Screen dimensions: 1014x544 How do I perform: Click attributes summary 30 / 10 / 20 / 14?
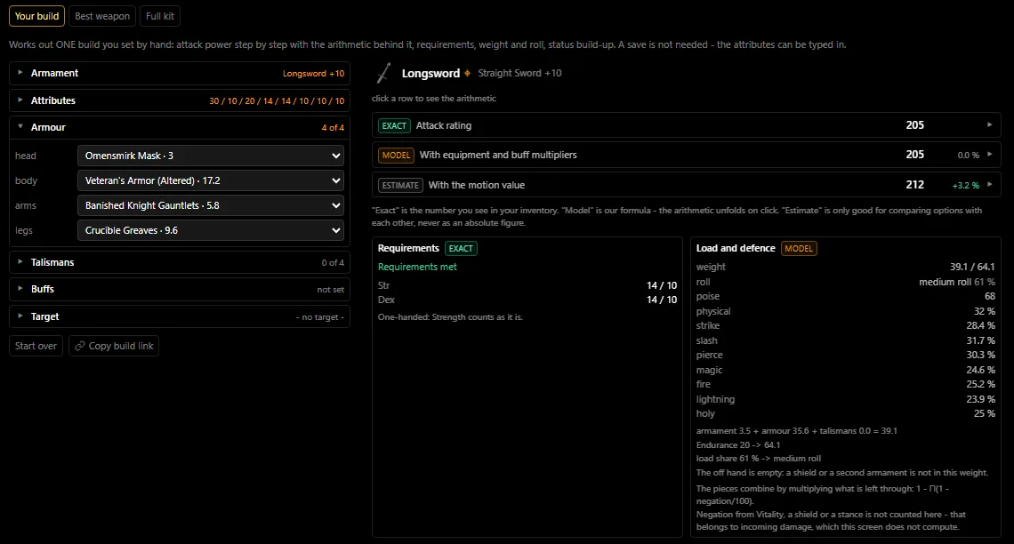coord(277,101)
